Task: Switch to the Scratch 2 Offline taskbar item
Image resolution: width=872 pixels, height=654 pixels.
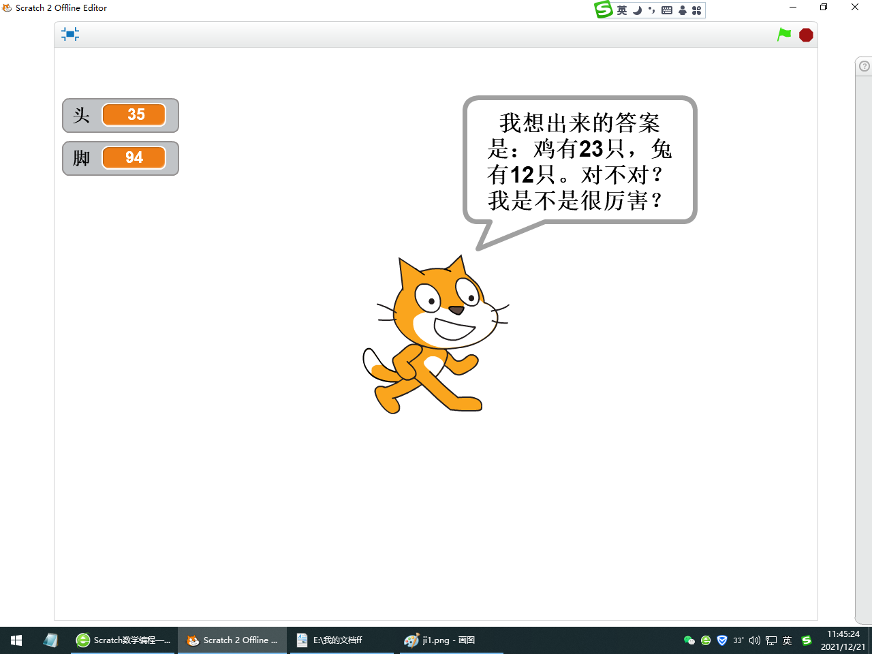Action: (x=232, y=640)
